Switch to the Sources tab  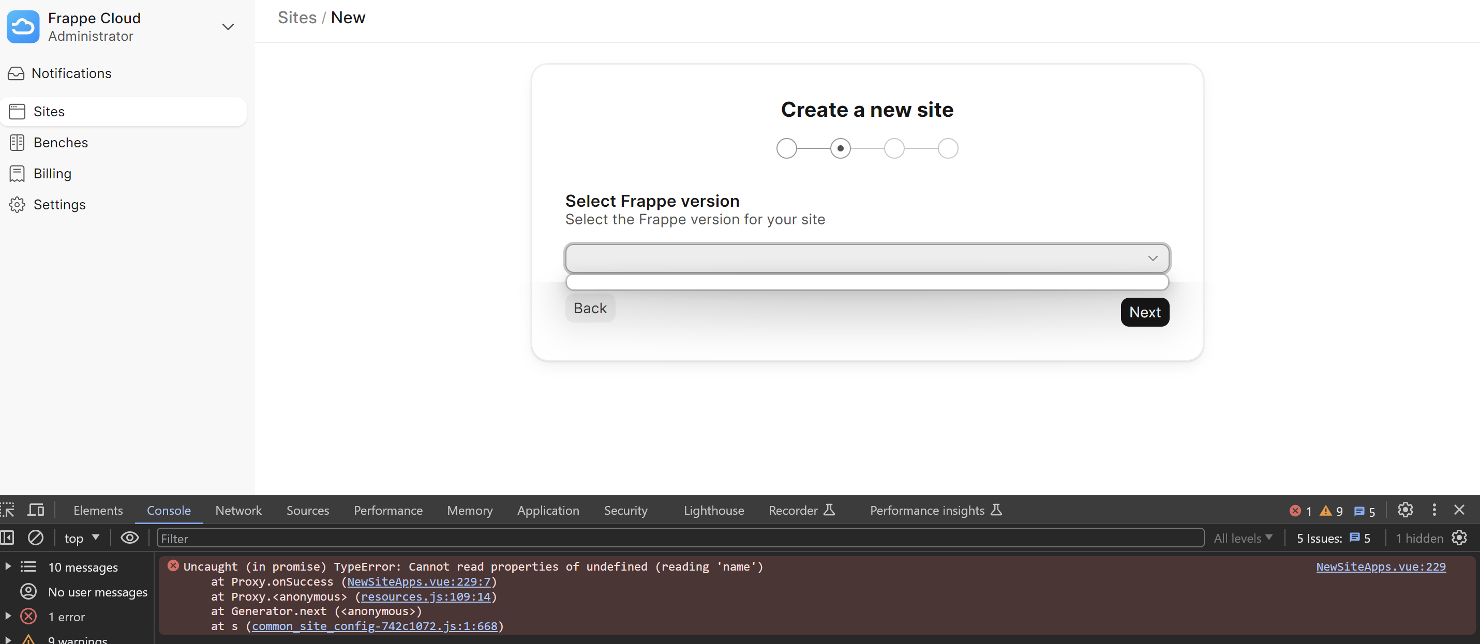(x=307, y=510)
